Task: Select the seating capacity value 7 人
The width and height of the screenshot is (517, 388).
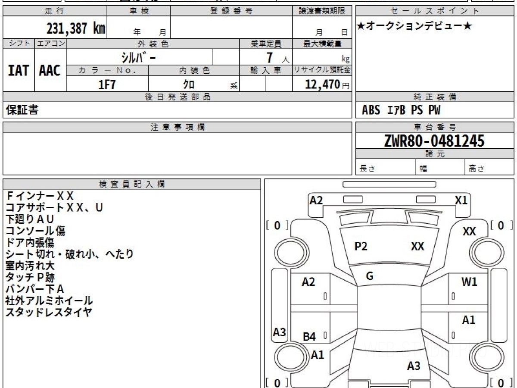Action: tap(277, 57)
